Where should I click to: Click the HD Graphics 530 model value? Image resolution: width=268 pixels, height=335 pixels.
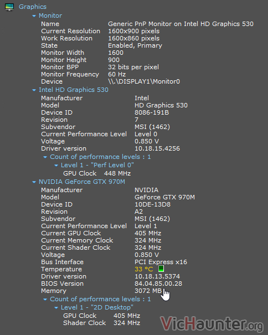tap(161, 105)
